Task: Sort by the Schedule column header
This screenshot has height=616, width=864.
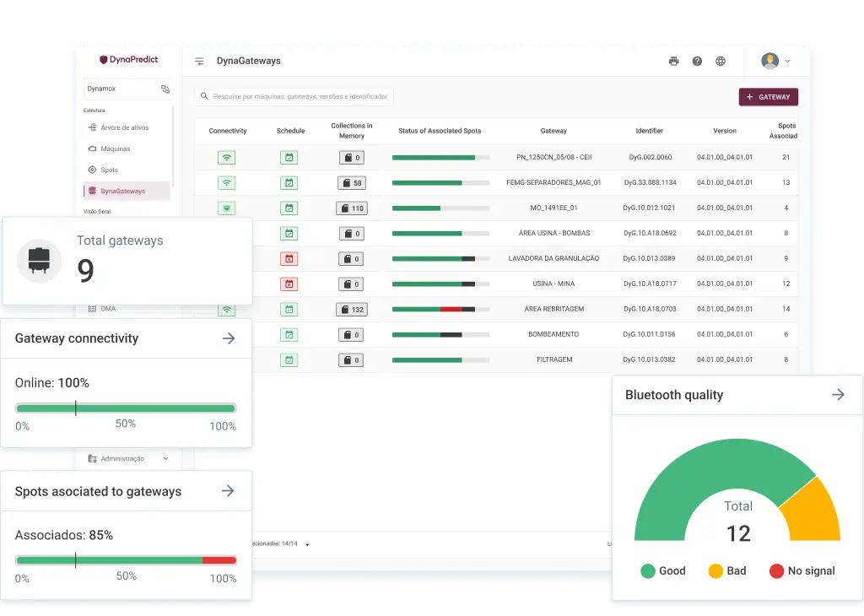Action: pos(290,131)
